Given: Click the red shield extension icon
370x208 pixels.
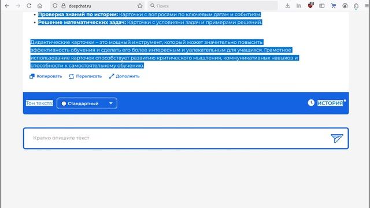Looking at the screenshot, I should 310,5.
